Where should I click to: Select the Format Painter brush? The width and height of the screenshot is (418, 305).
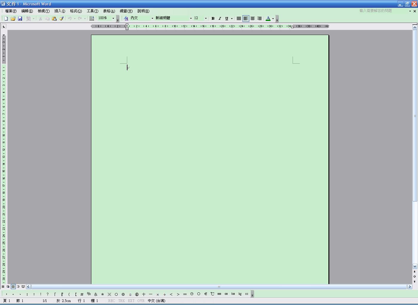click(61, 19)
